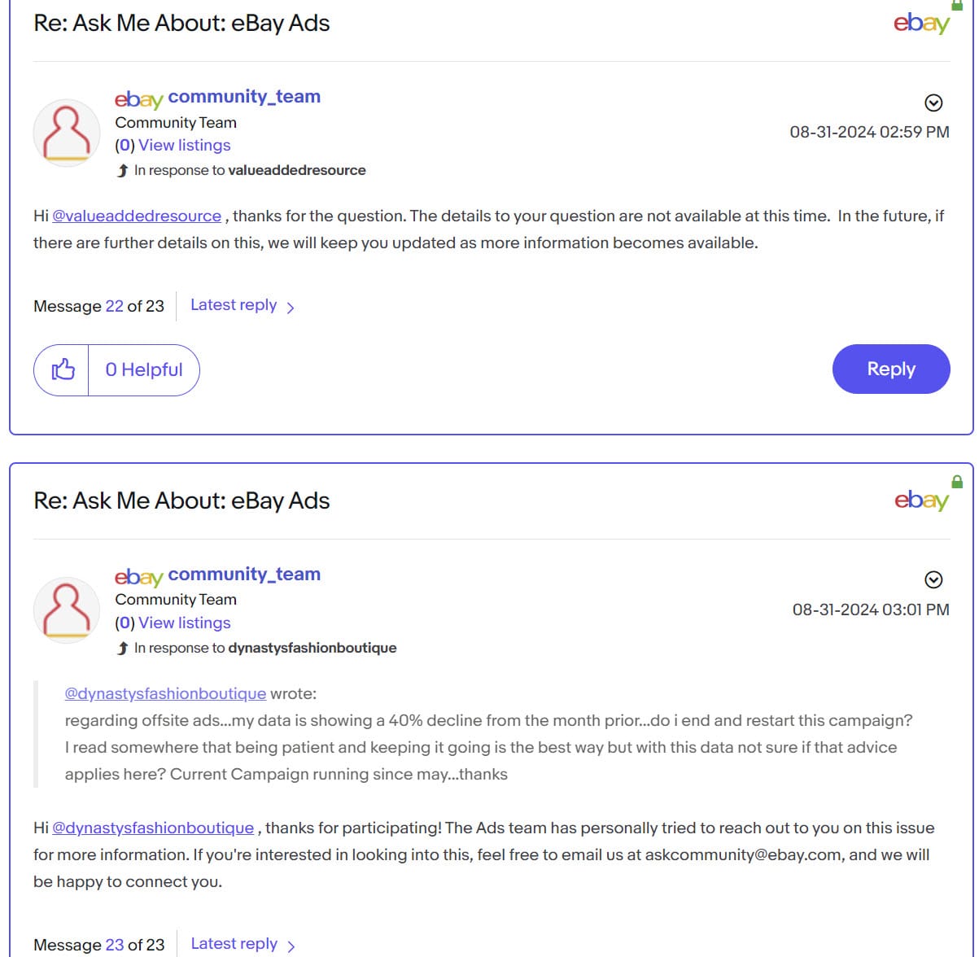Image resolution: width=979 pixels, height=957 pixels.
Task: Click the message 22 number link
Action: [x=114, y=307]
